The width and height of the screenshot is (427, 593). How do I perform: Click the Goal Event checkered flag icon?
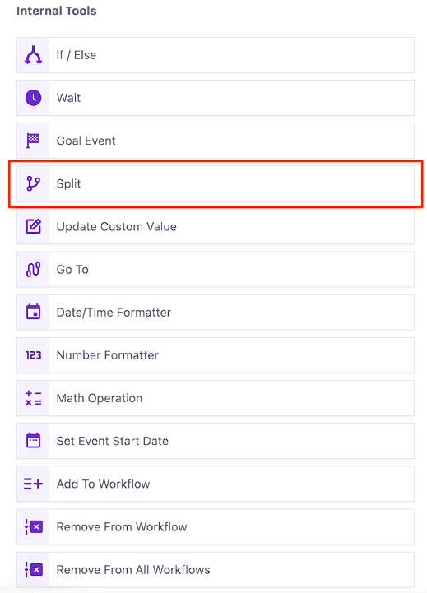click(33, 141)
